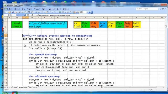The image size is (168, 94).
Task: Click the yellow Dubl comm button
Action: click(x=137, y=25)
